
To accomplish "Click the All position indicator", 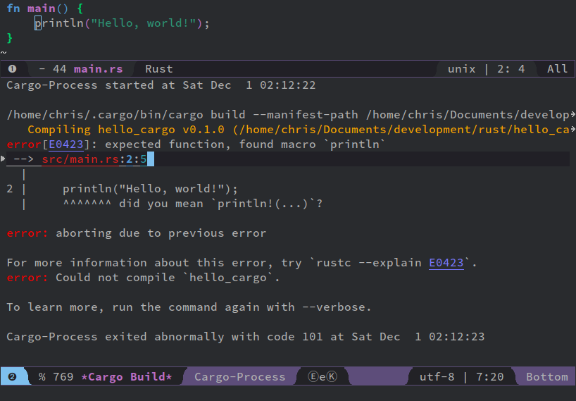I will pos(557,69).
